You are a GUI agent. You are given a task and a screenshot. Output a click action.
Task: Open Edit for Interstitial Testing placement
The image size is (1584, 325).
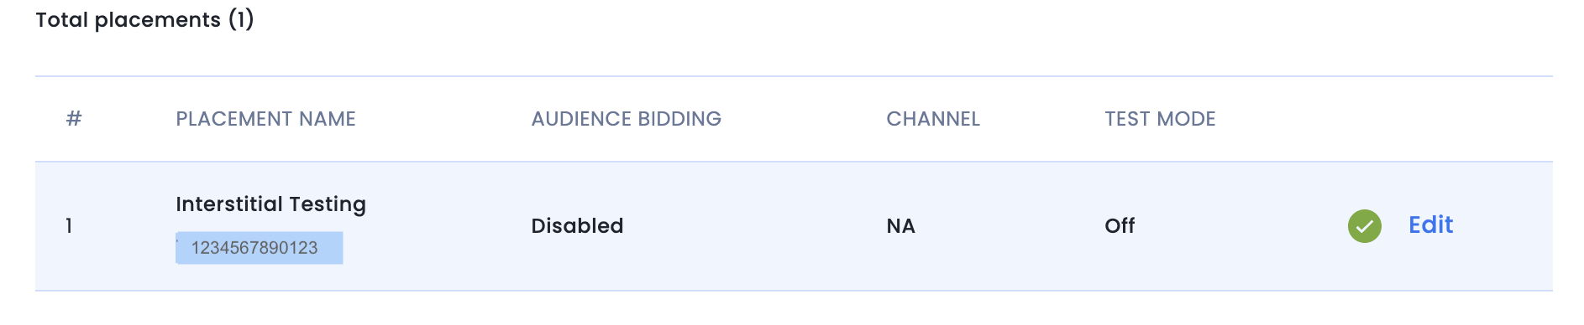[x=1430, y=224]
